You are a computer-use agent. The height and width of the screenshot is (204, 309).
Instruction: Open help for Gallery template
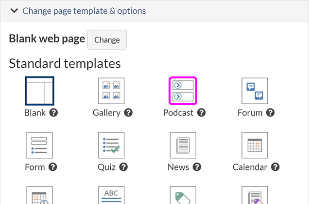coord(128,113)
